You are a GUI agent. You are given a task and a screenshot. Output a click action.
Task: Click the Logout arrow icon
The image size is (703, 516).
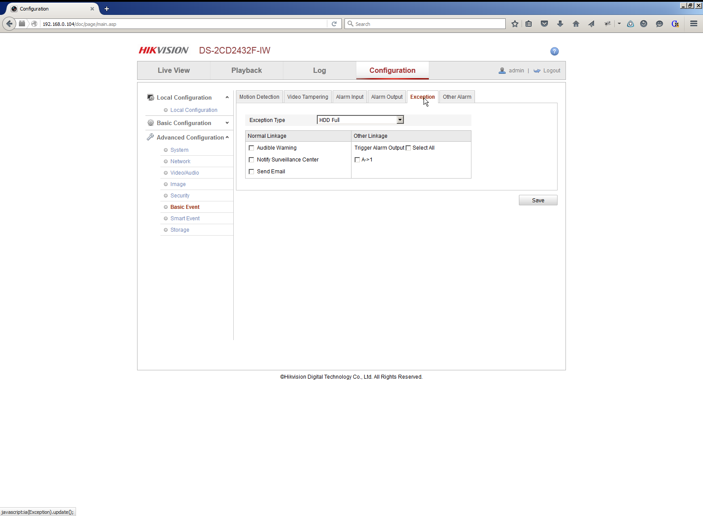coord(537,71)
